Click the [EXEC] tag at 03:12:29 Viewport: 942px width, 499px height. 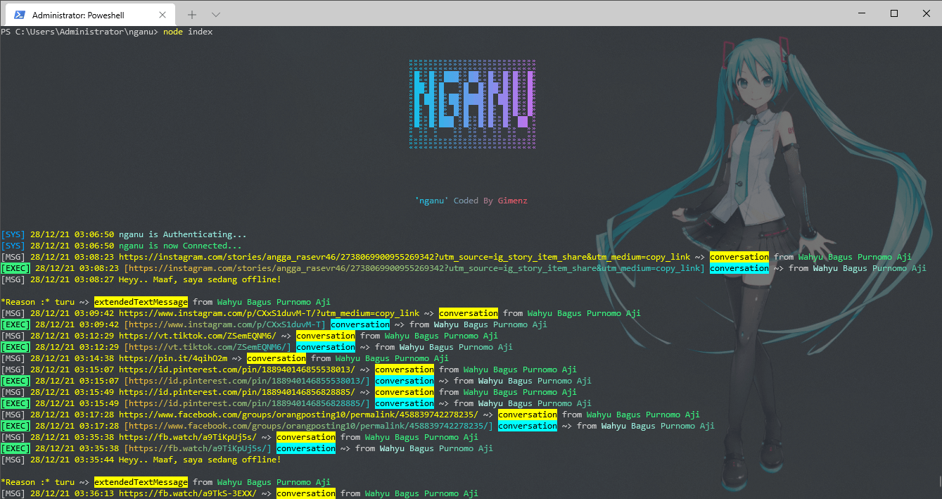click(x=15, y=347)
